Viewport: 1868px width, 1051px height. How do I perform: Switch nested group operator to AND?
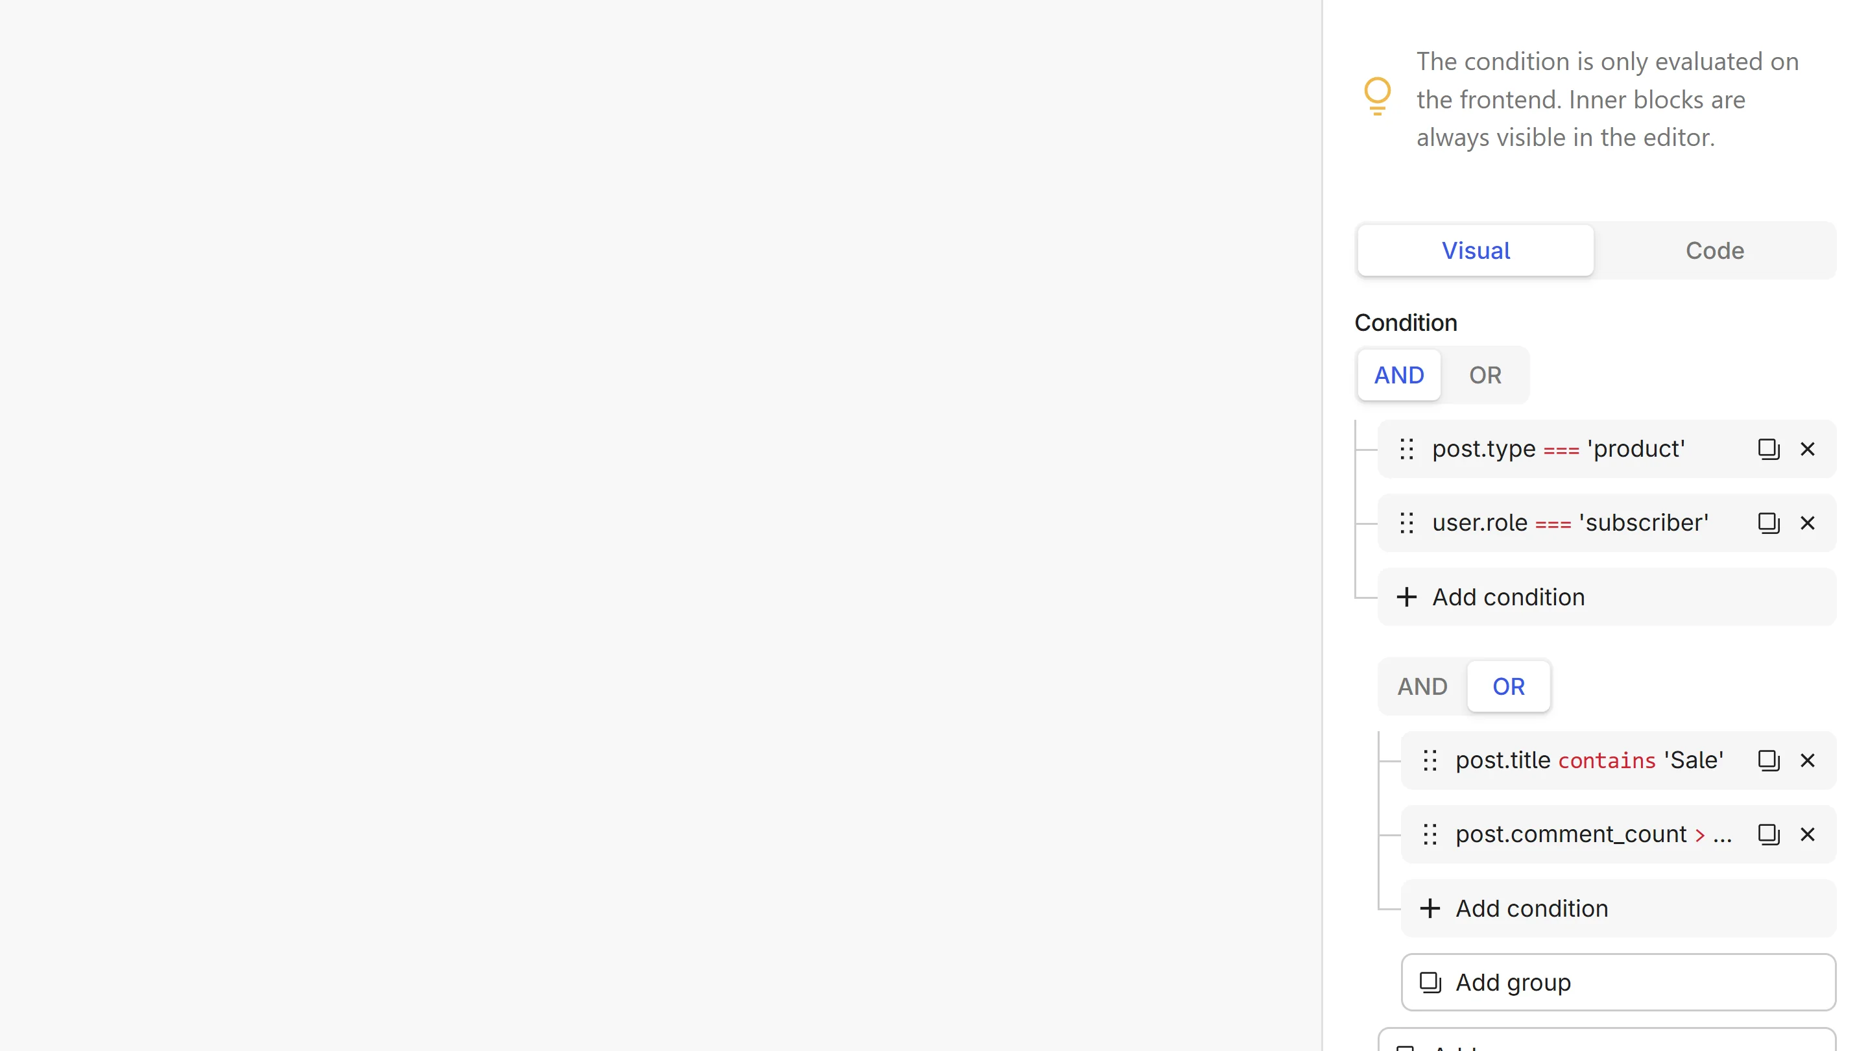pyautogui.click(x=1422, y=686)
